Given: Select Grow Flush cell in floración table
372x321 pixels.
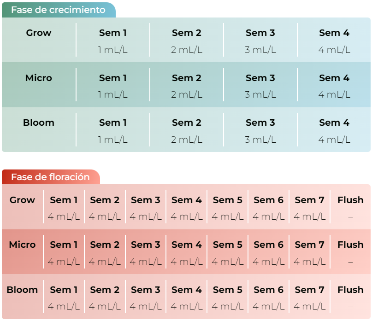Looking at the screenshot, I should [350, 207].
